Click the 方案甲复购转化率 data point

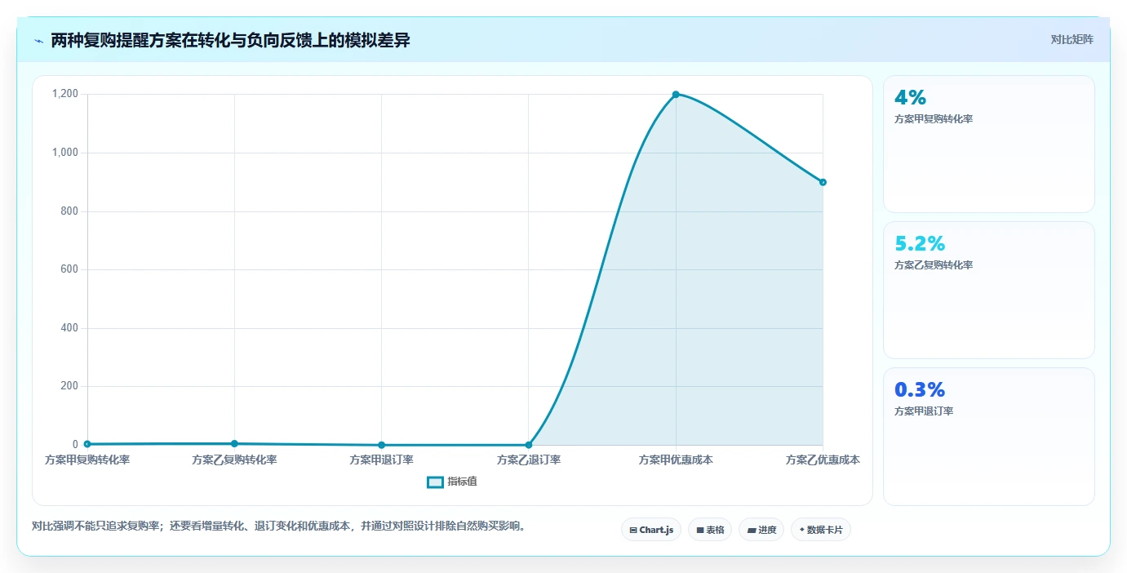87,444
